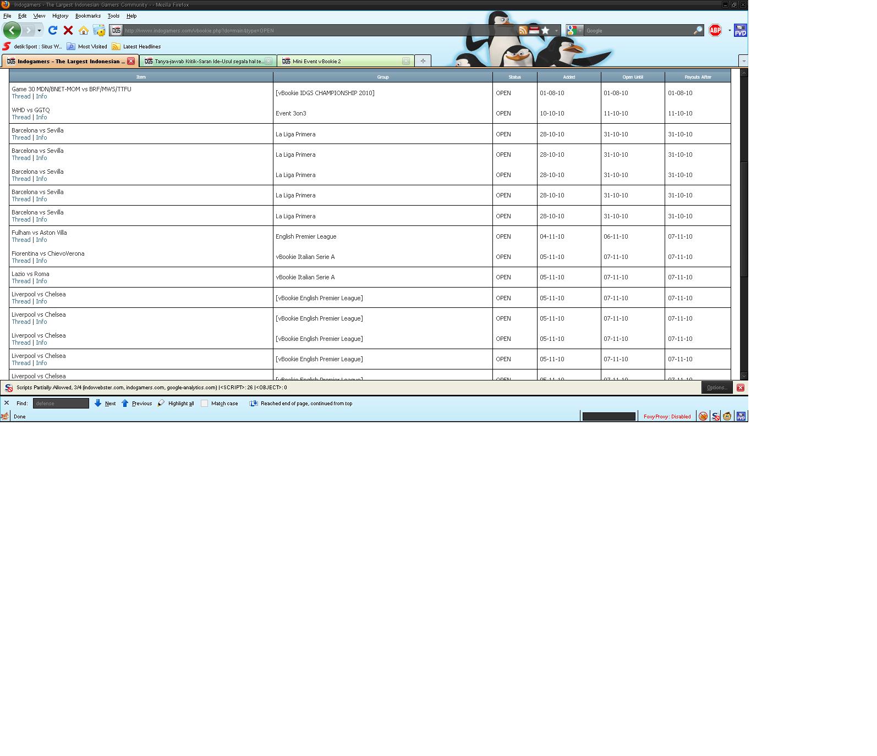This screenshot has width=877, height=756.
Task: Click the RSS feed icon in address bar
Action: point(523,30)
